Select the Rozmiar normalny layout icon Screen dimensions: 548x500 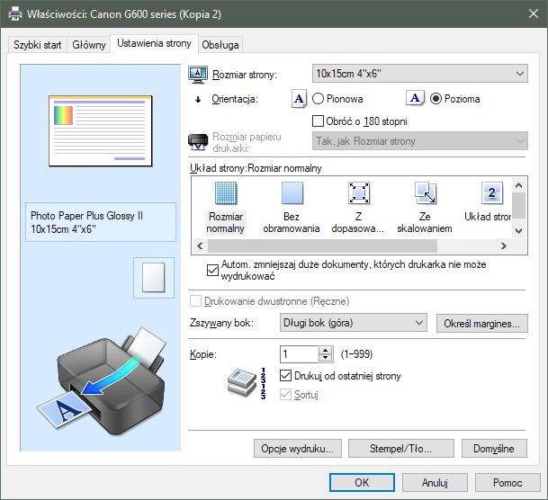226,192
